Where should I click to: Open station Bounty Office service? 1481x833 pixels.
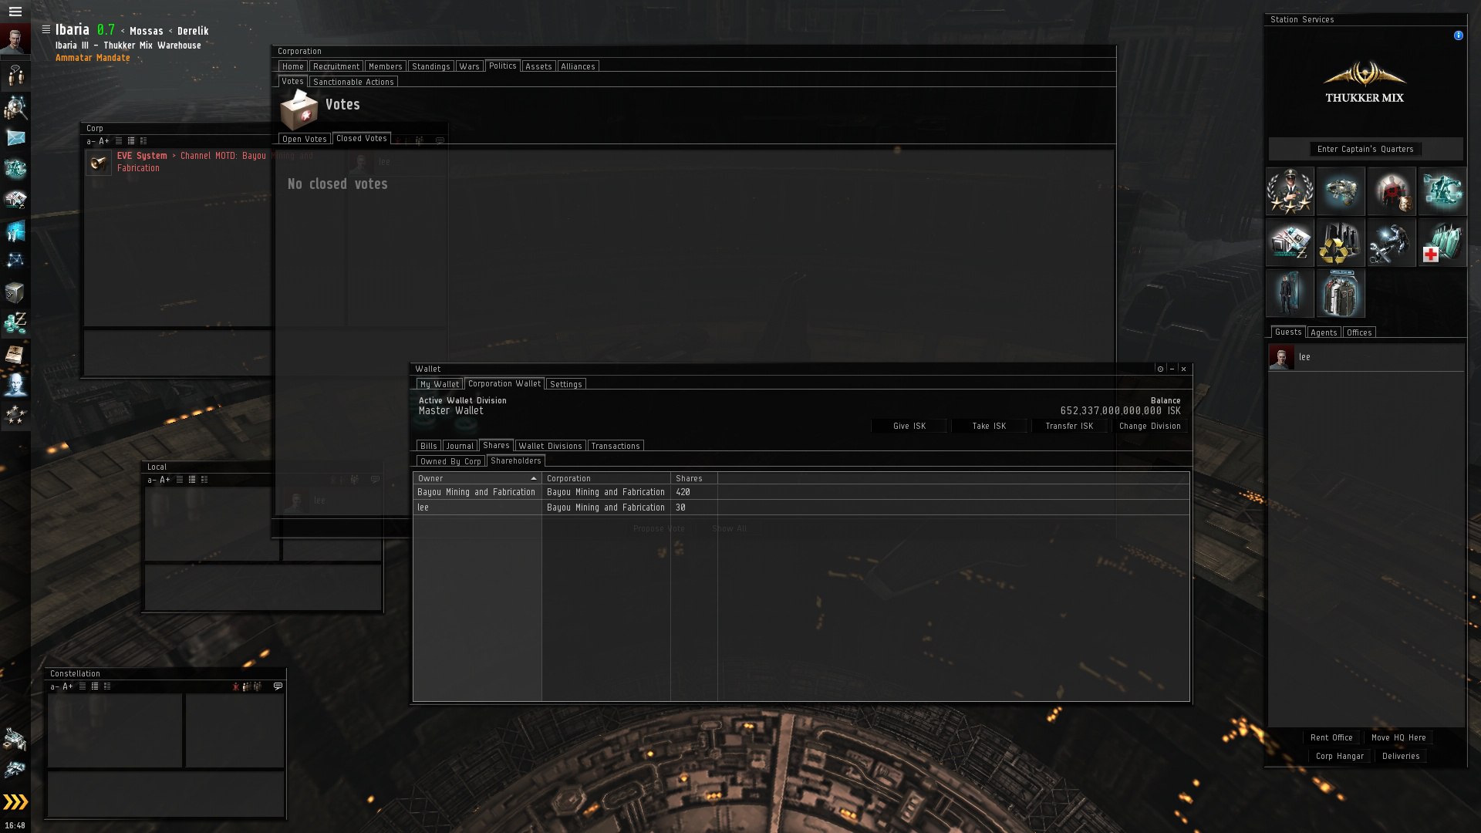pos(1392,191)
